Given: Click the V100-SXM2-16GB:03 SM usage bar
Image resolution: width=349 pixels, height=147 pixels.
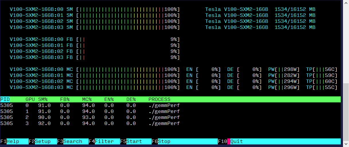Looking at the screenshot, I should [x=128, y=27].
